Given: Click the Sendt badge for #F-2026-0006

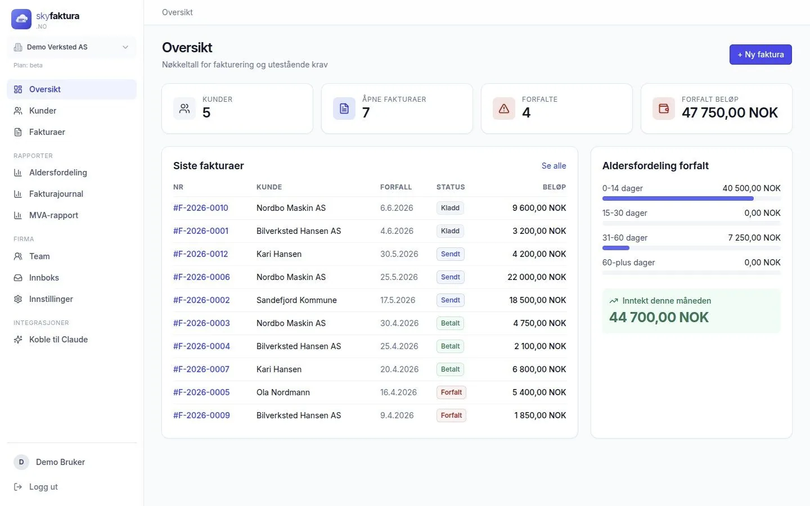Looking at the screenshot, I should (x=451, y=277).
